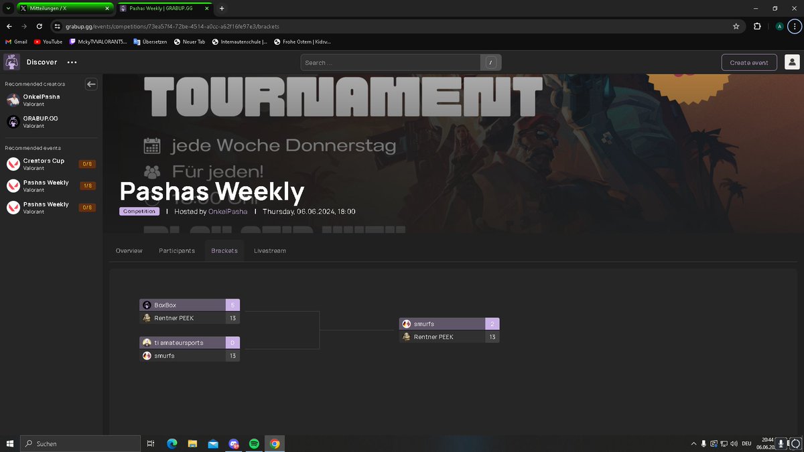The height and width of the screenshot is (452, 804).
Task: Select Rentner PEEK in the first match
Action: [190, 318]
